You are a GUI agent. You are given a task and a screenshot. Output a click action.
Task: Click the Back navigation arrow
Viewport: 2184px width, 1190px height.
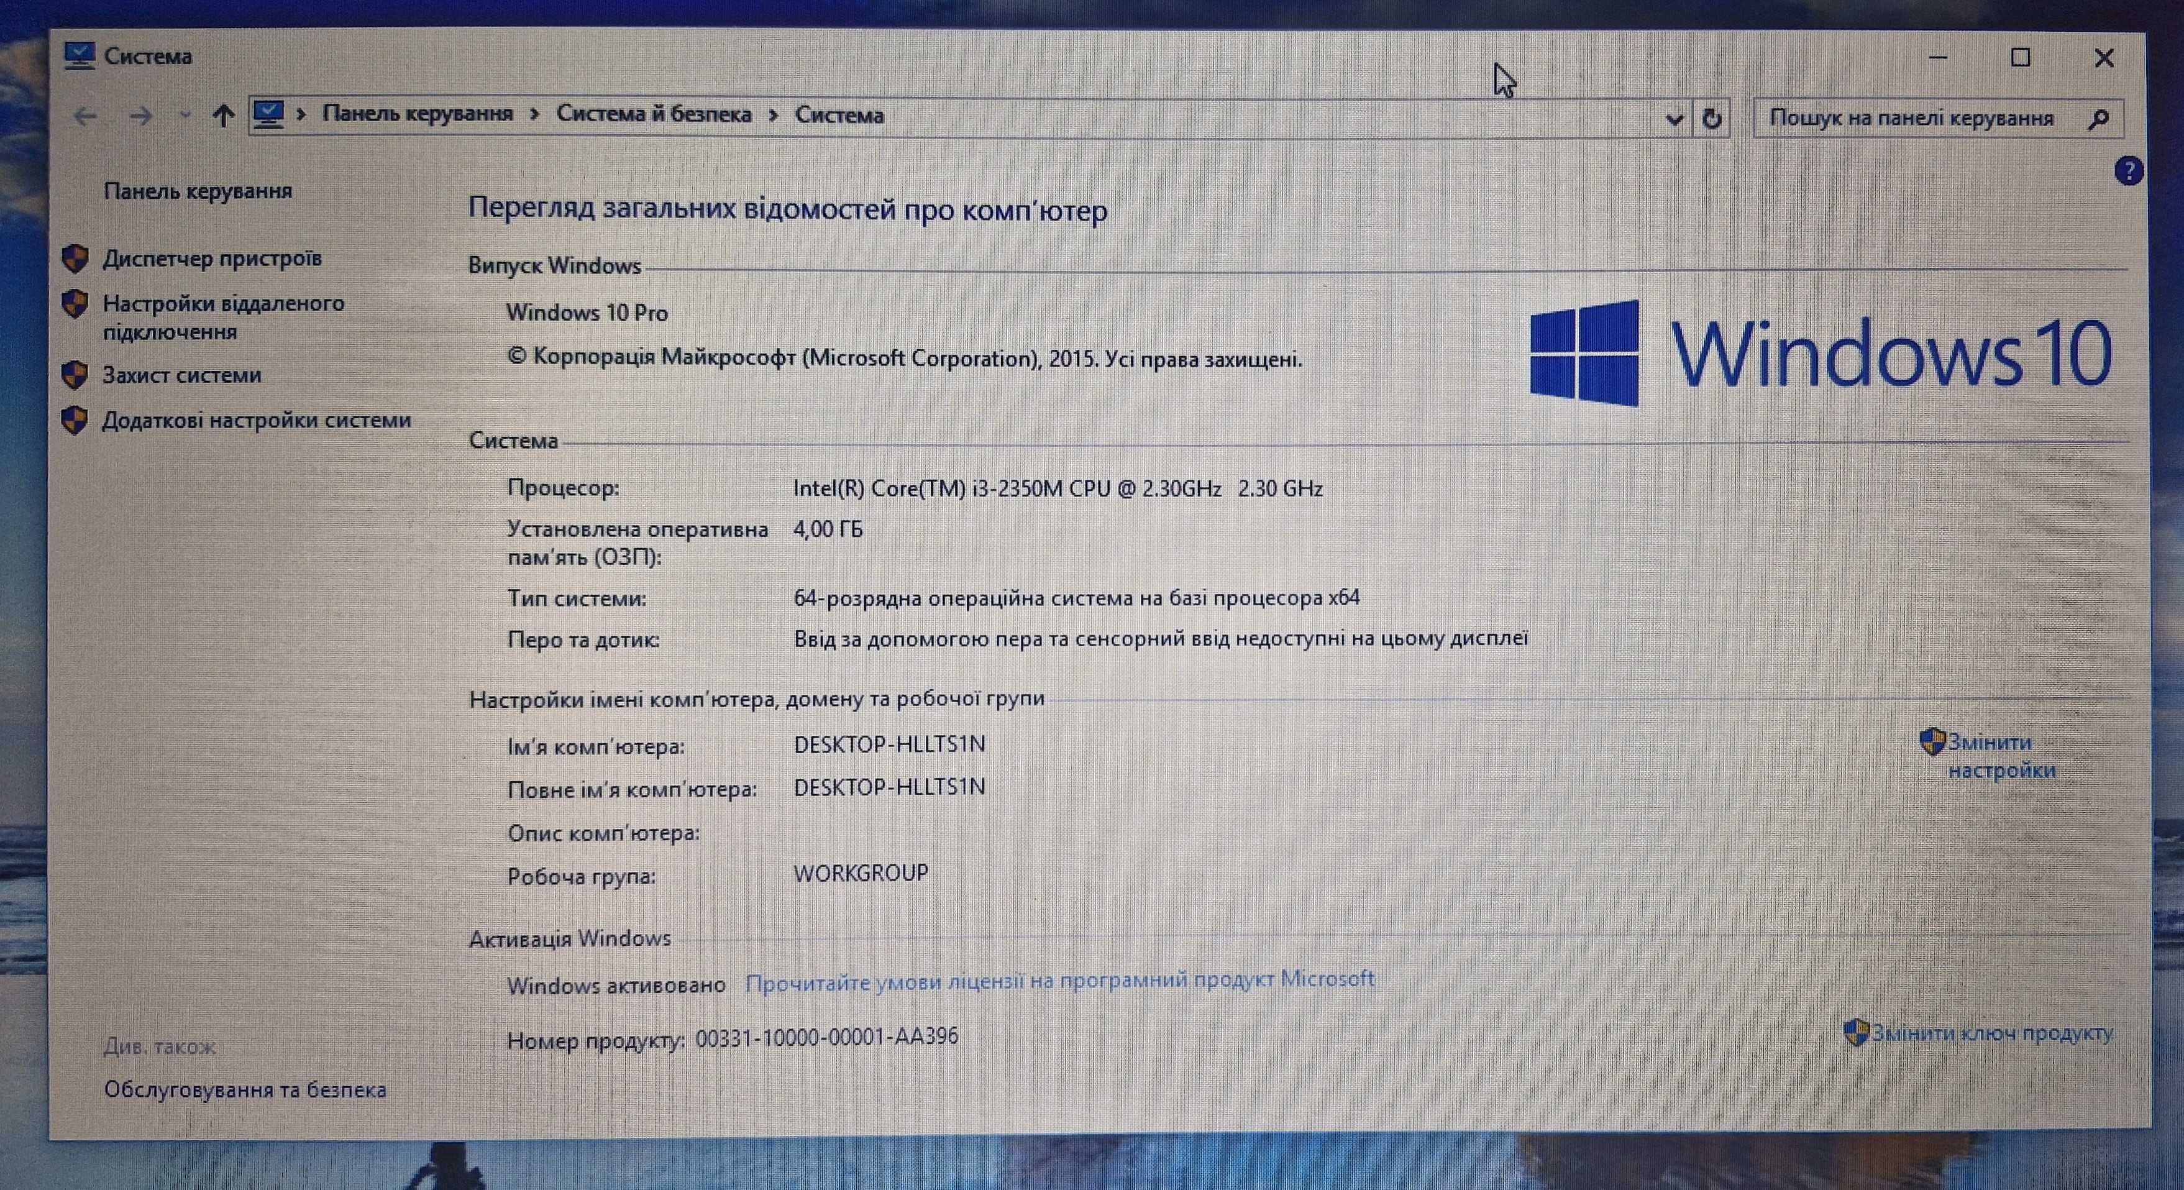pyautogui.click(x=85, y=116)
